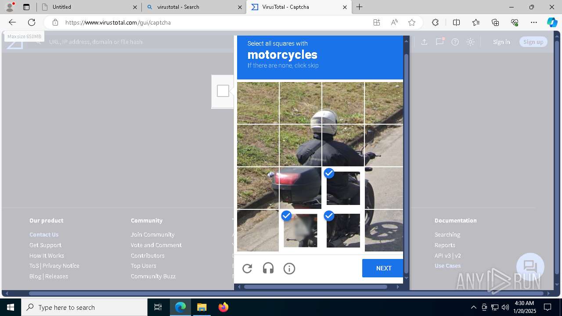Add page to favorites with star icon
Screen dimensions: 562x316
(412, 22)
